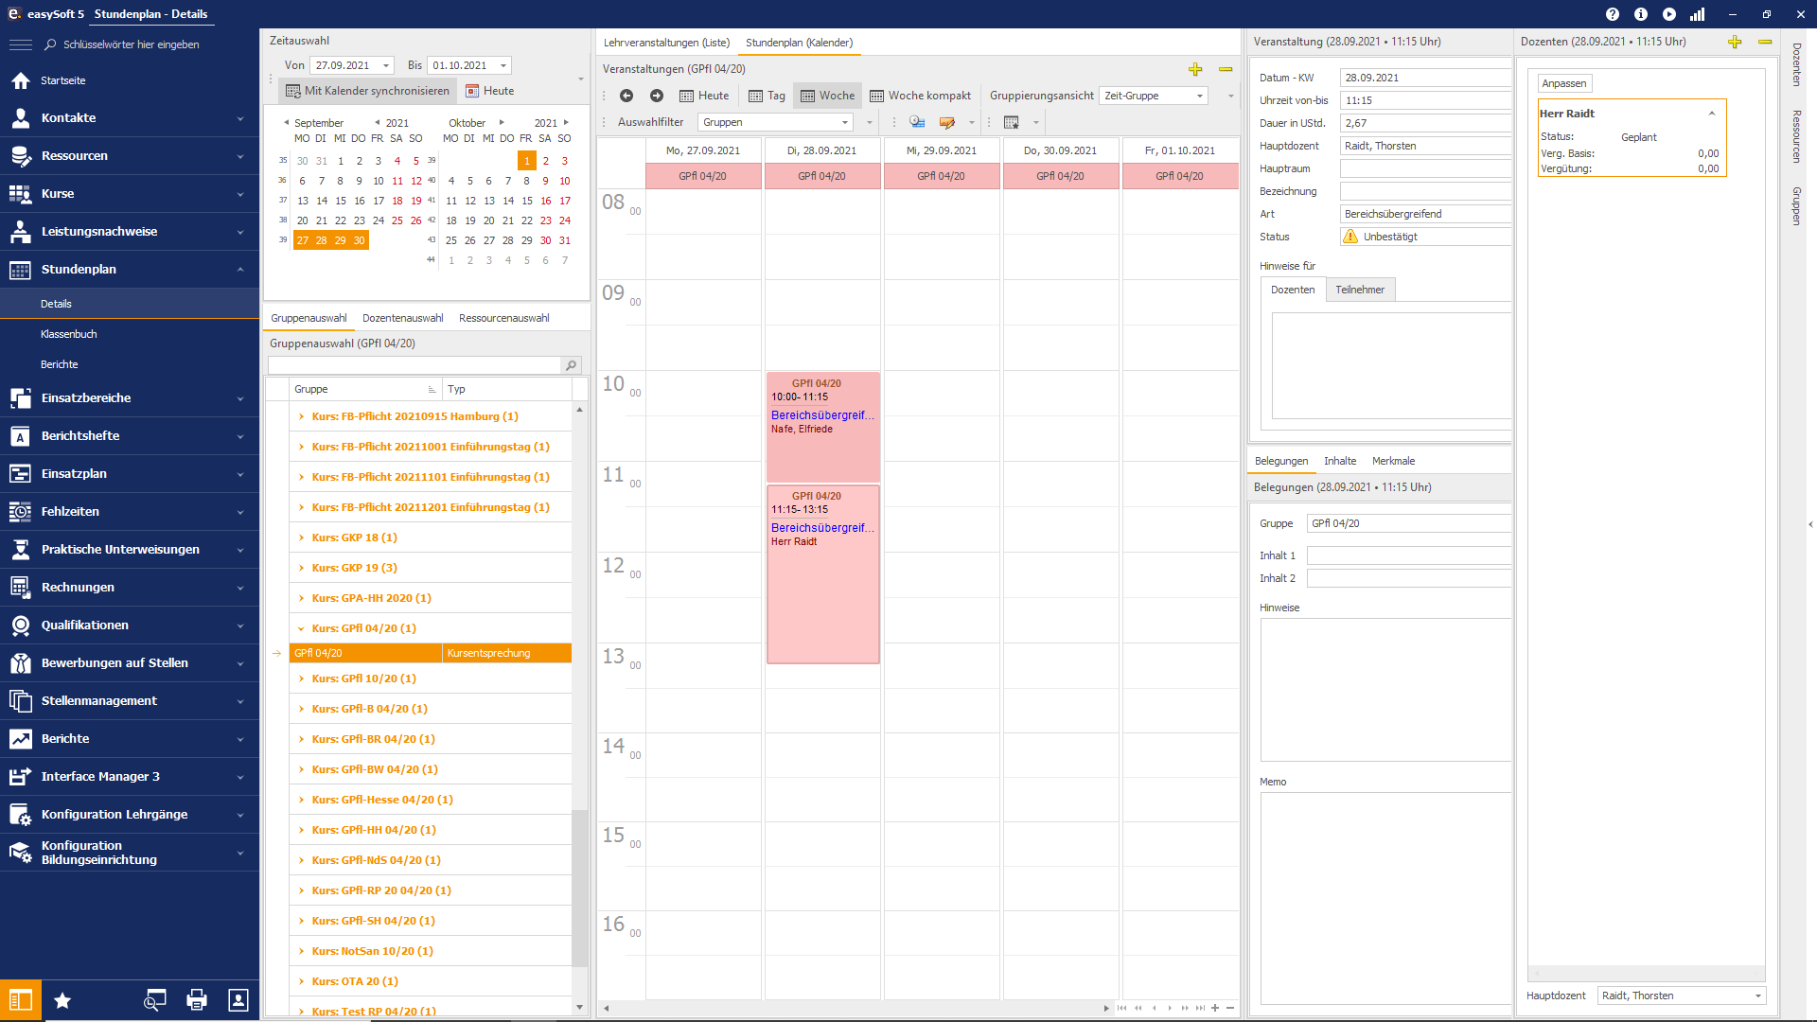This screenshot has width=1817, height=1022.
Task: Open Kontakte in the sidebar
Action: (x=130, y=118)
